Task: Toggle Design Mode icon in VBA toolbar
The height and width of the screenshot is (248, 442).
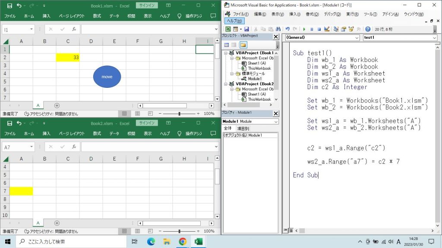Action: [327, 29]
